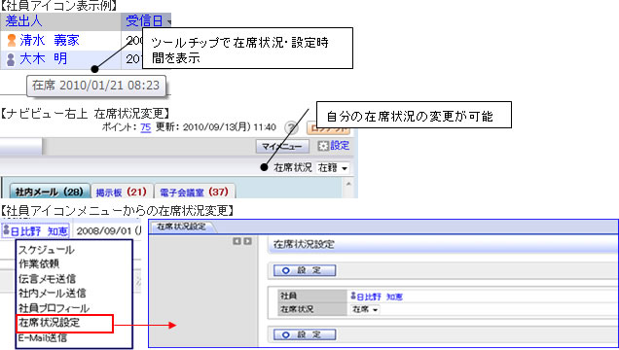The width and height of the screenshot is (619, 350).
Task: Sort by 受信日 column header
Action: click(144, 21)
